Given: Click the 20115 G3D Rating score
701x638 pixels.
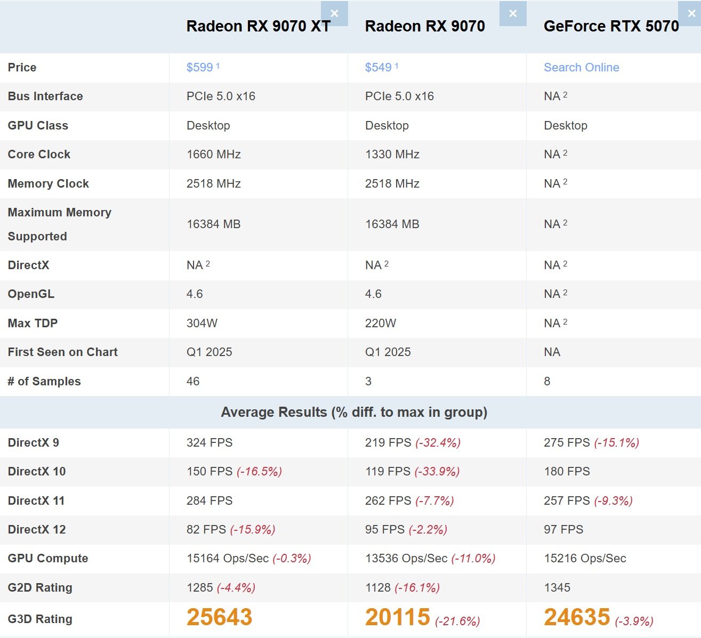Looking at the screenshot, I should (x=397, y=617).
